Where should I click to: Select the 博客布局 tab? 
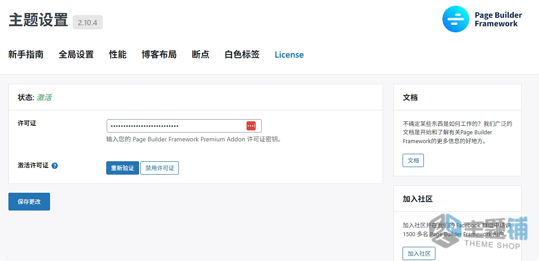coord(159,55)
